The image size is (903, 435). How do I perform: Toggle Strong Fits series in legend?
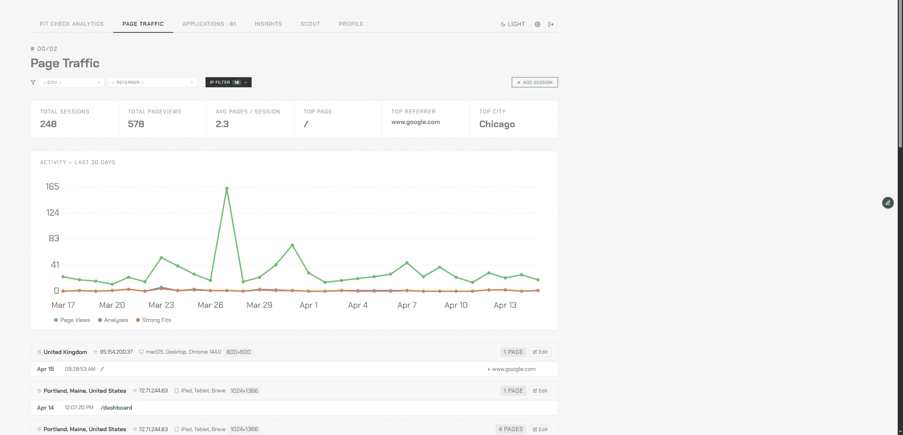click(x=153, y=320)
